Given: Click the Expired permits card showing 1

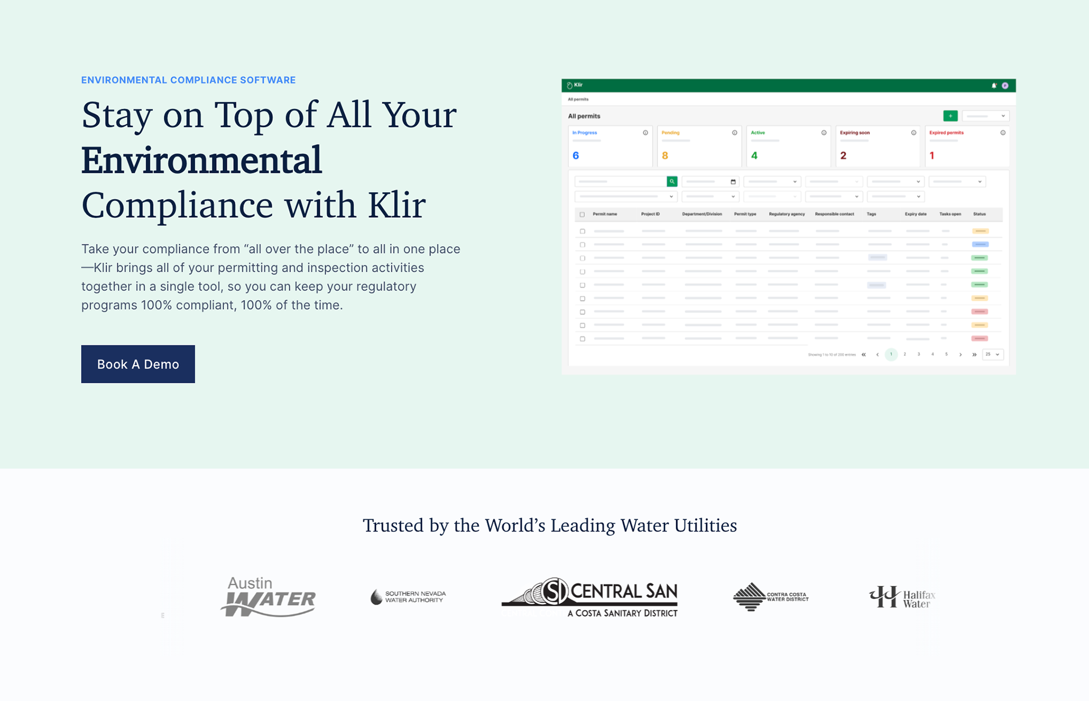Looking at the screenshot, I should (967, 146).
